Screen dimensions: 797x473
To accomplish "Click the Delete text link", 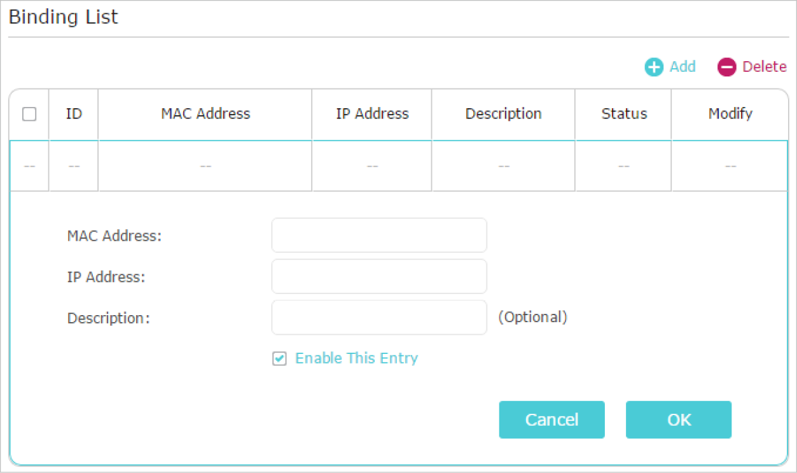I will click(765, 67).
